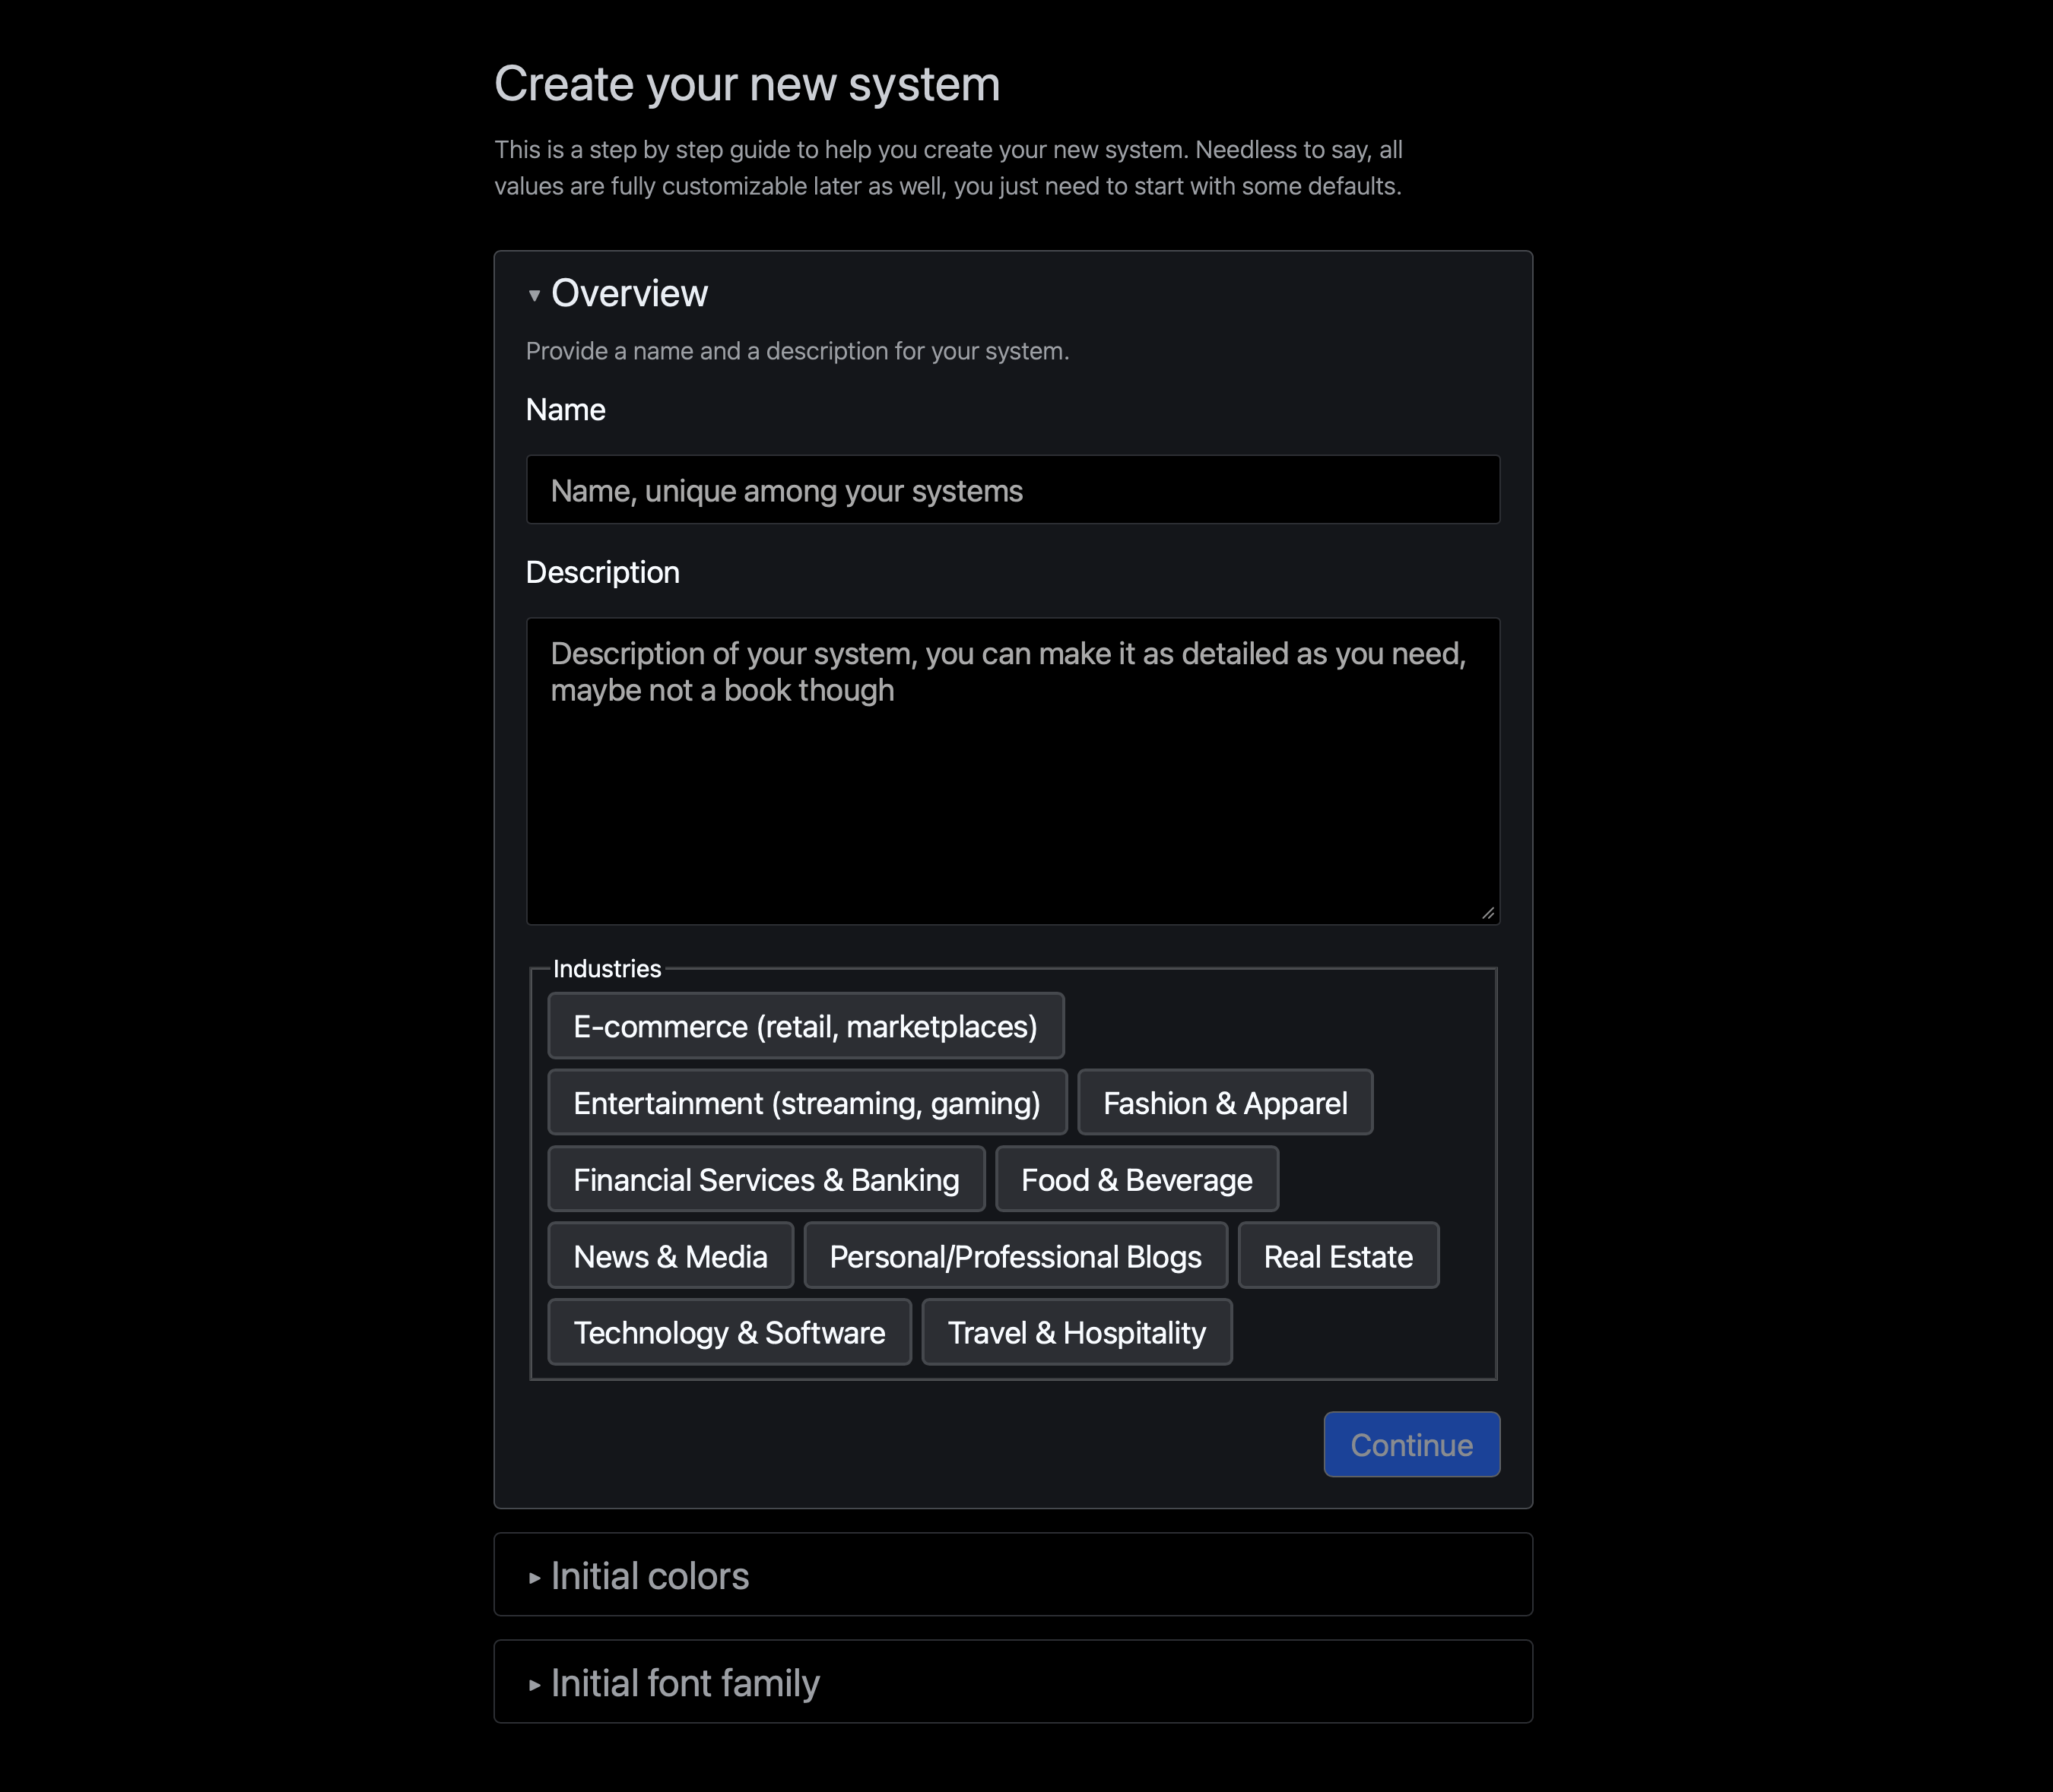Collapse the Overview section triangle
Viewport: 2053px width, 1792px height.
(x=535, y=295)
